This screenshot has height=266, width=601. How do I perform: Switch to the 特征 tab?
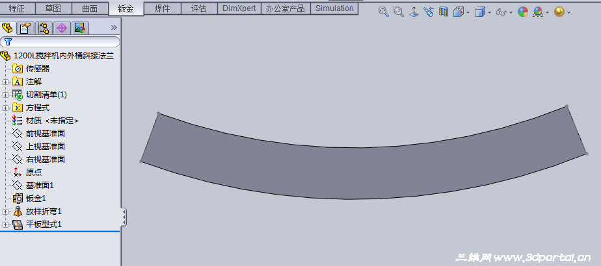(x=17, y=8)
